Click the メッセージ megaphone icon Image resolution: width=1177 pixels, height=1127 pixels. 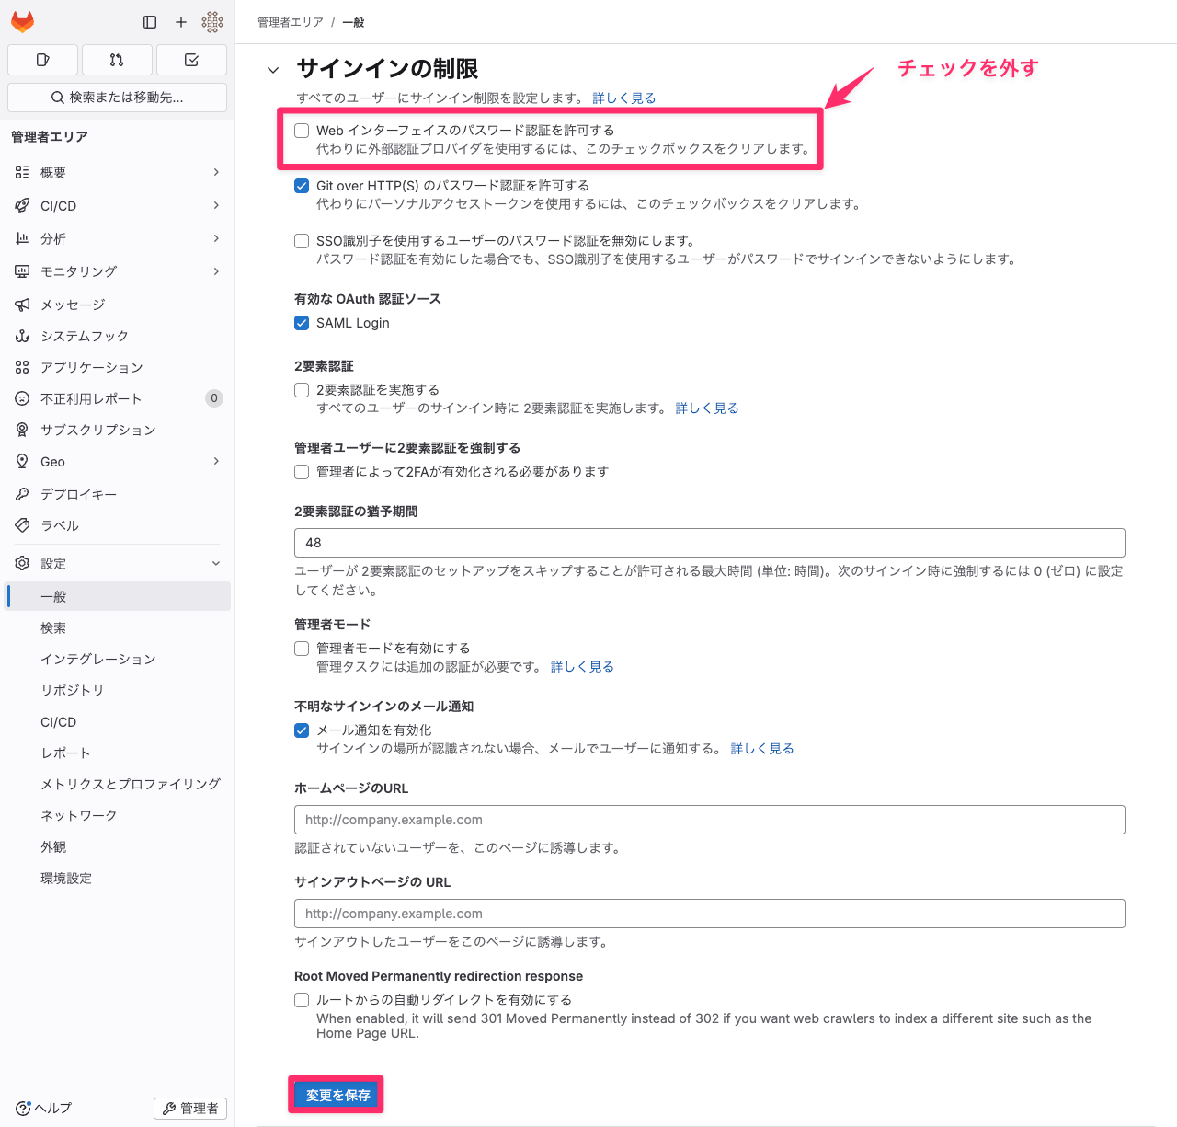(x=22, y=305)
